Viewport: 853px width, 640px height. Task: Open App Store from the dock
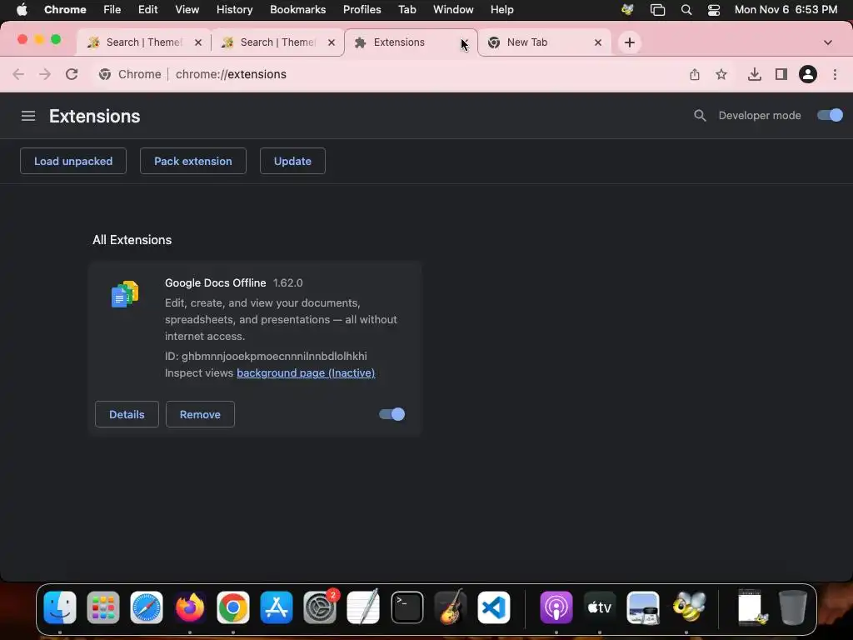[x=277, y=607]
